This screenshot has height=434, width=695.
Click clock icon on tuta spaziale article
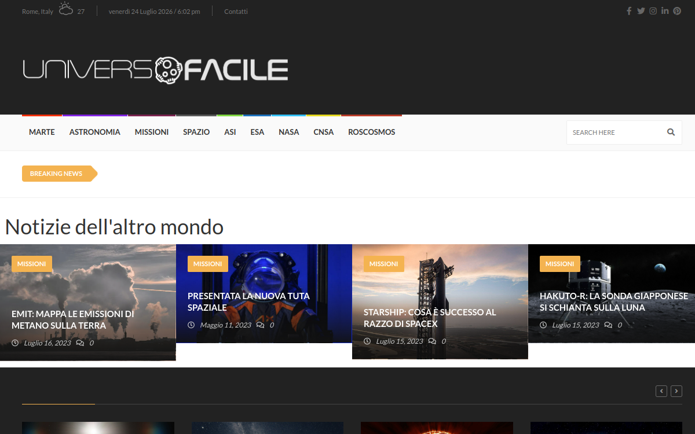point(191,325)
